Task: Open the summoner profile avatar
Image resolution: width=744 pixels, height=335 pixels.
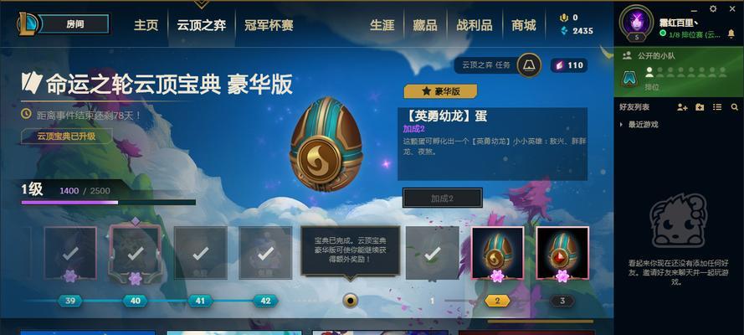Action: coord(636,22)
